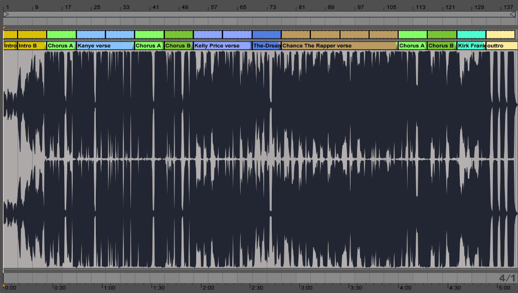Click the pale yellow block above outtro
Image resolution: width=518 pixels, height=293 pixels.
pyautogui.click(x=500, y=35)
